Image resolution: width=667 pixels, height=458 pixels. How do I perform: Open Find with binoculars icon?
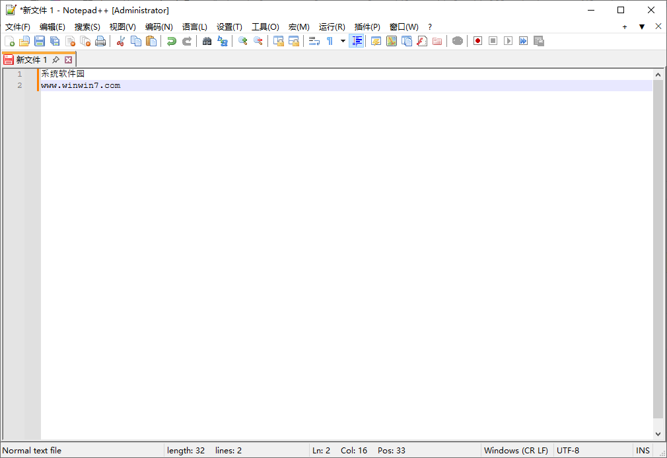(207, 41)
